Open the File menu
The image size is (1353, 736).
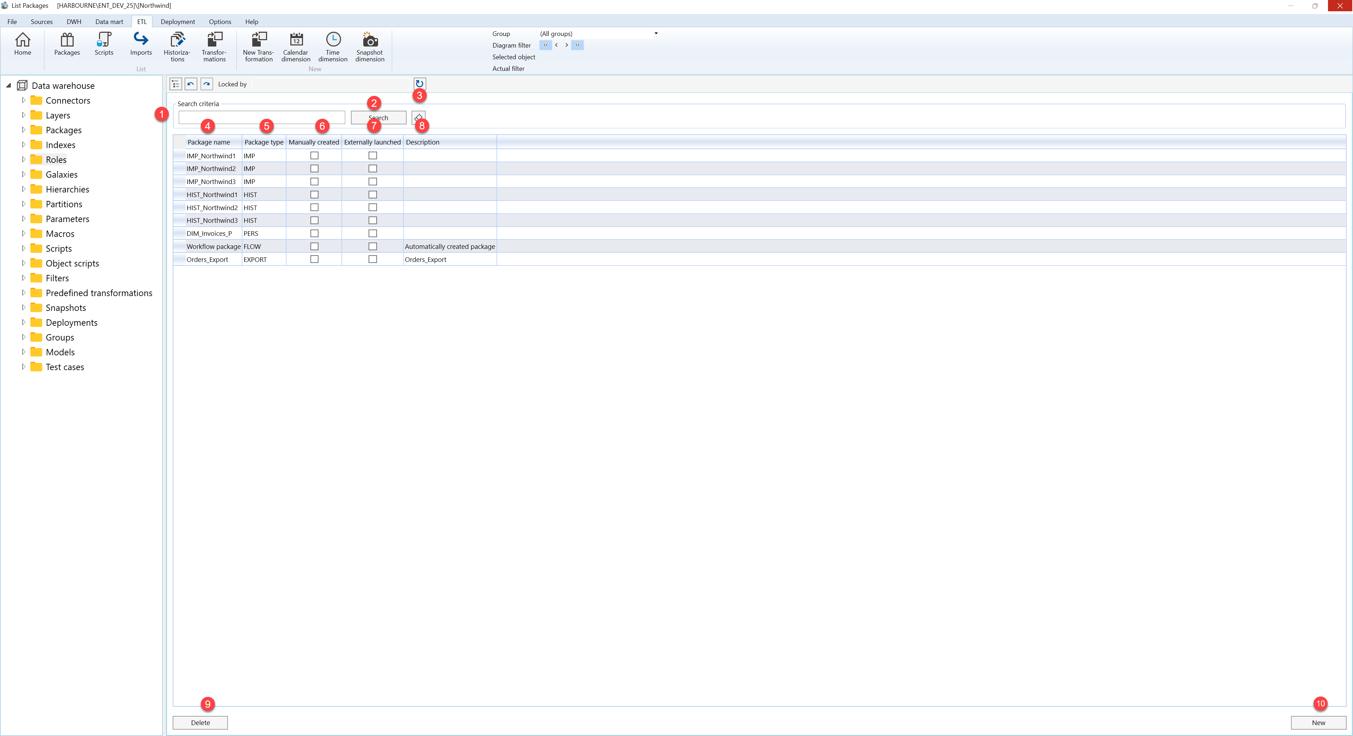click(x=12, y=22)
